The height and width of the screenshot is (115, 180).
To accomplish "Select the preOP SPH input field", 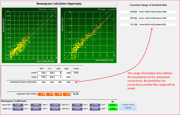I will coord(41,73).
